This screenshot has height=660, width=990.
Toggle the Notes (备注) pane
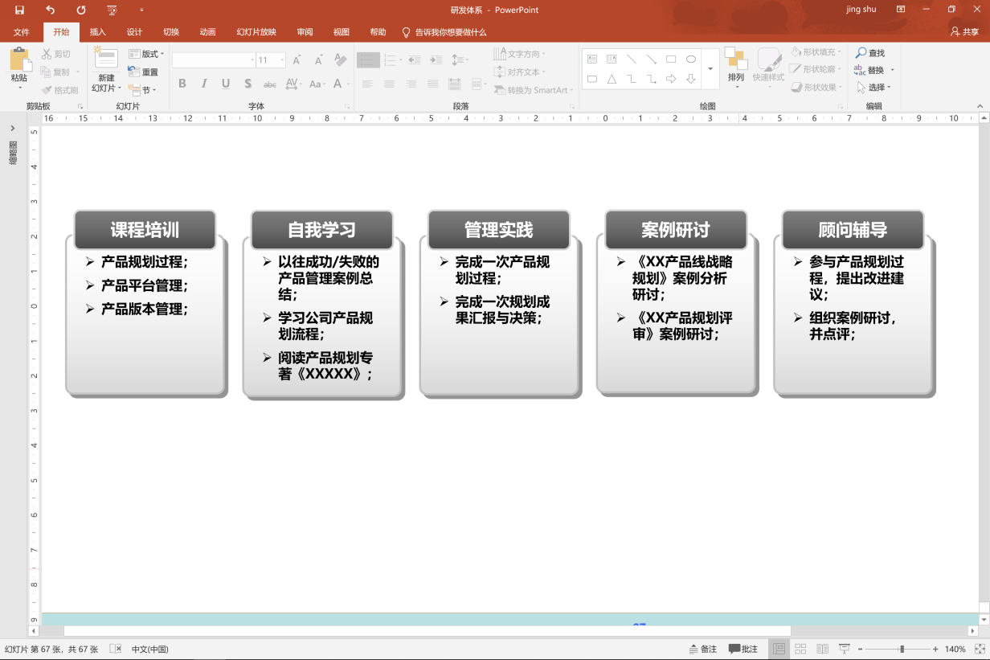(x=703, y=649)
